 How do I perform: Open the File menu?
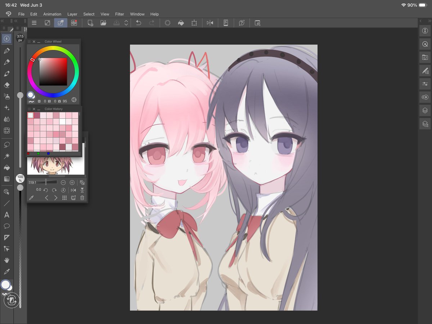[21, 14]
